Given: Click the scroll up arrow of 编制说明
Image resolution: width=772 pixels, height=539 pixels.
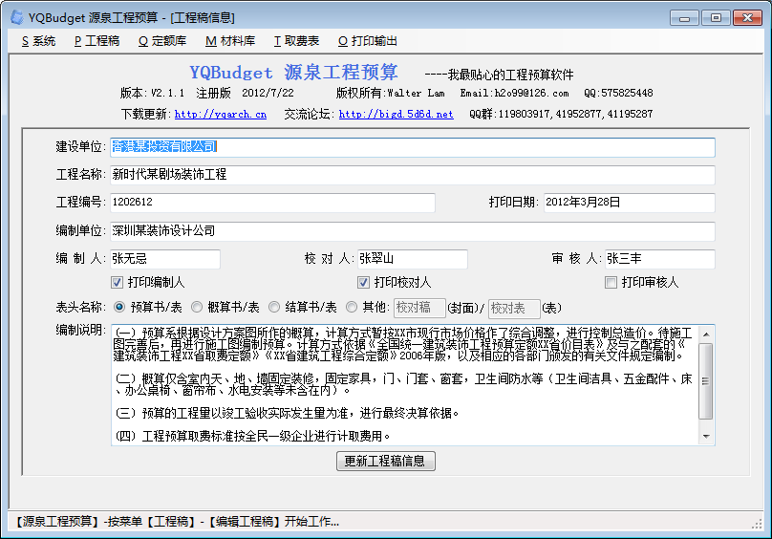Looking at the screenshot, I should point(706,334).
